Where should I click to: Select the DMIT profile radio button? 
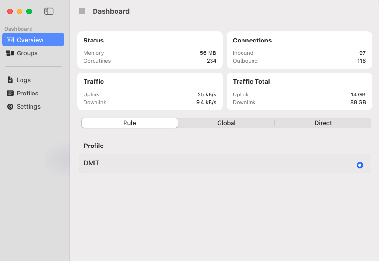coord(360,165)
